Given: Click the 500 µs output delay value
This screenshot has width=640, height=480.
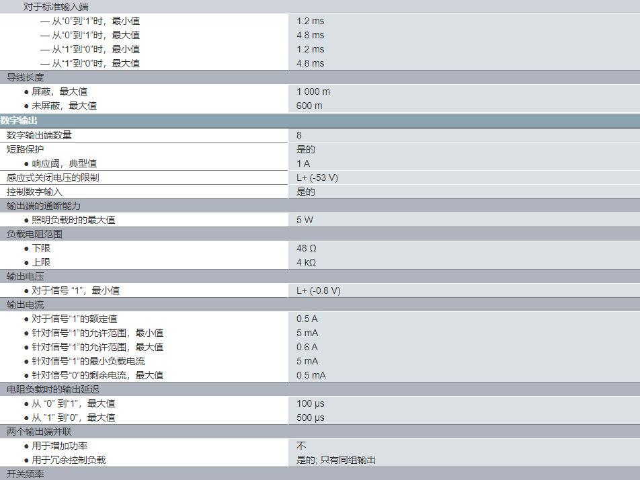Looking at the screenshot, I should coord(310,417).
